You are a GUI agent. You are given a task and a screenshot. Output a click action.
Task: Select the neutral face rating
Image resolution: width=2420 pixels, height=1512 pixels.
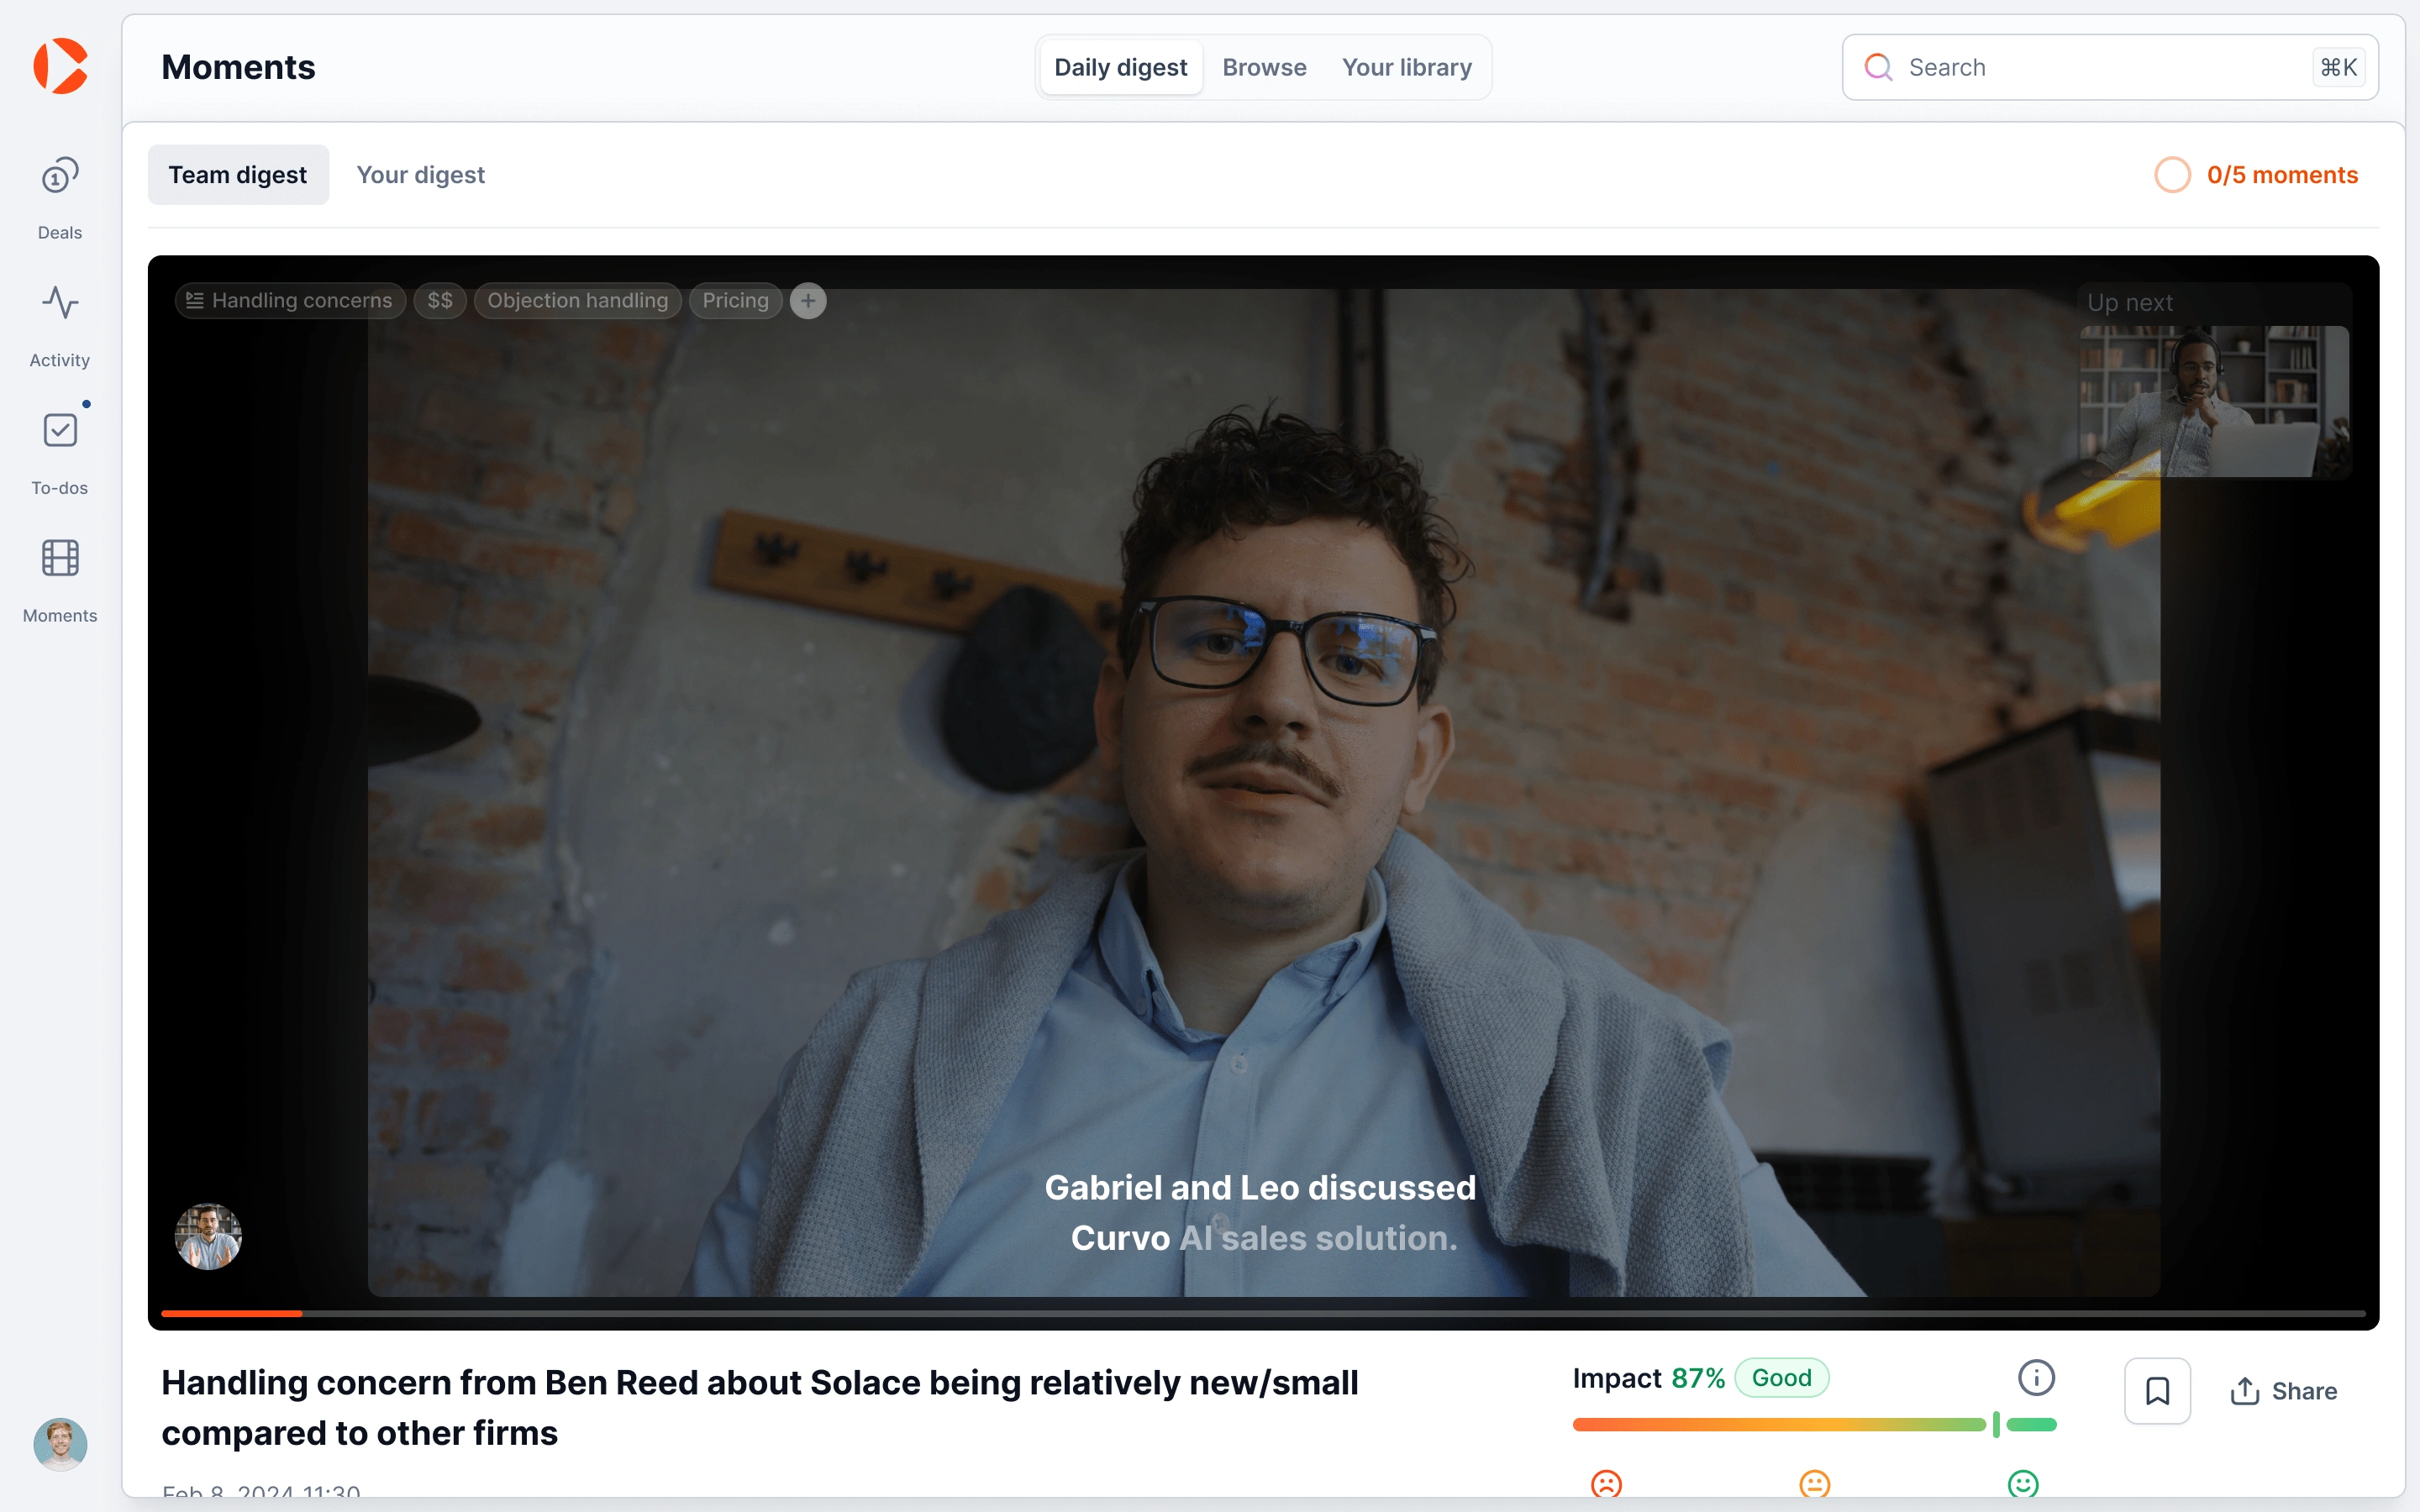pyautogui.click(x=1814, y=1483)
